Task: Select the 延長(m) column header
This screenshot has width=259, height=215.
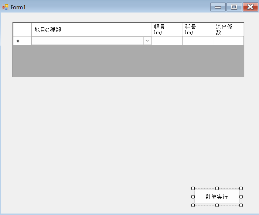Action: pyautogui.click(x=197, y=29)
